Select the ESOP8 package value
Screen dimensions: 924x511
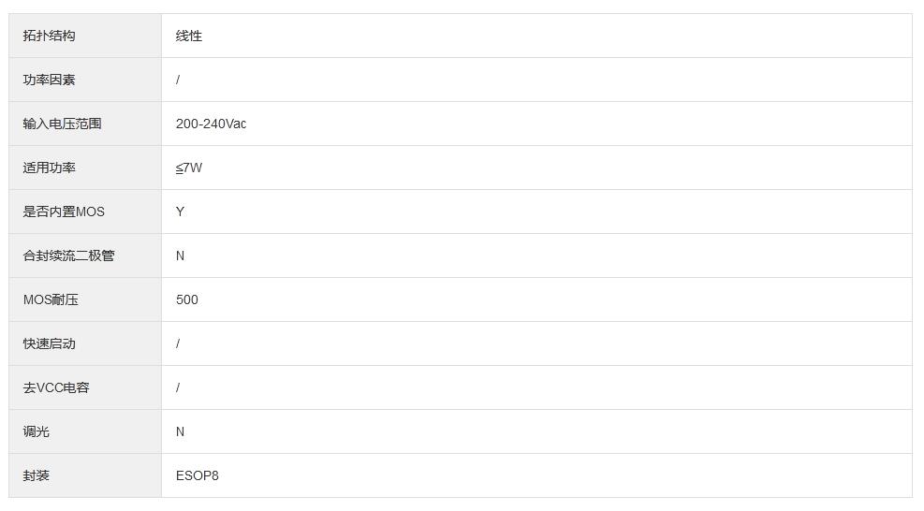197,475
